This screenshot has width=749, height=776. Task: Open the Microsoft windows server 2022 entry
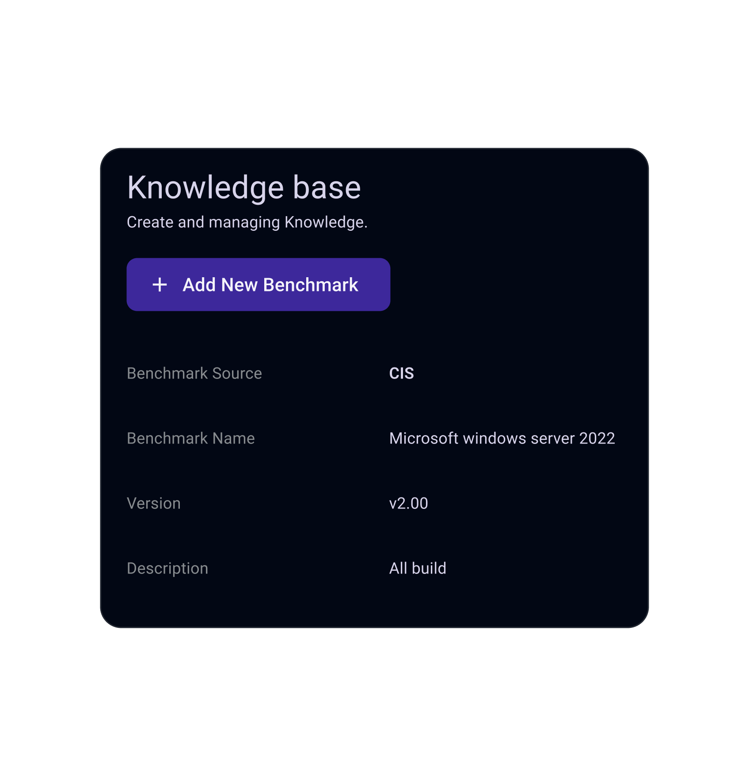click(502, 439)
